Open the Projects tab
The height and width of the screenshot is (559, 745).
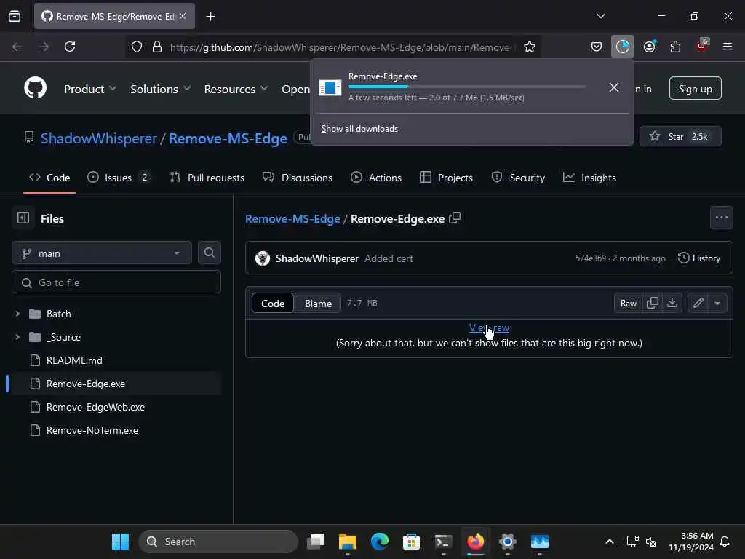446,178
